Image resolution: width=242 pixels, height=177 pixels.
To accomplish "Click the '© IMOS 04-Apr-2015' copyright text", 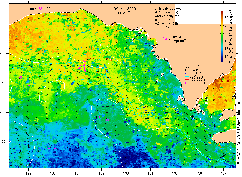I will [x=239, y=149].
